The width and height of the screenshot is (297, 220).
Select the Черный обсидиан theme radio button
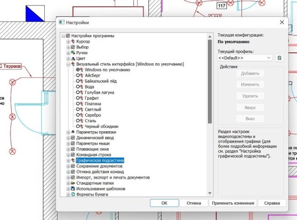click(78, 126)
